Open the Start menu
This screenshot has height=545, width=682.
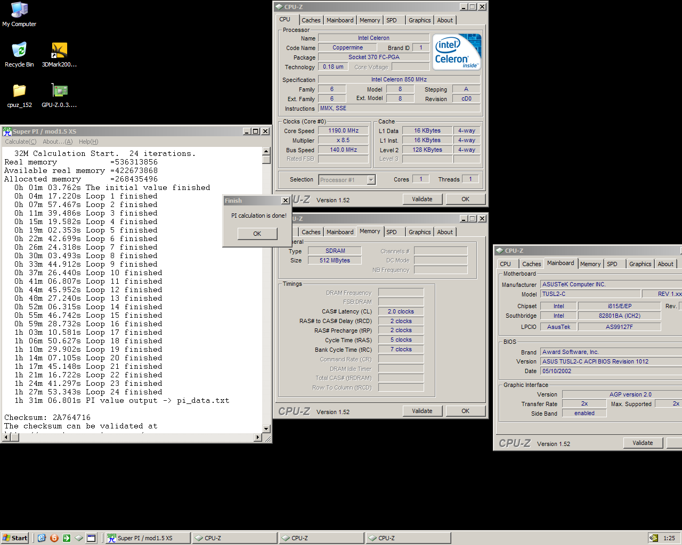(x=15, y=538)
